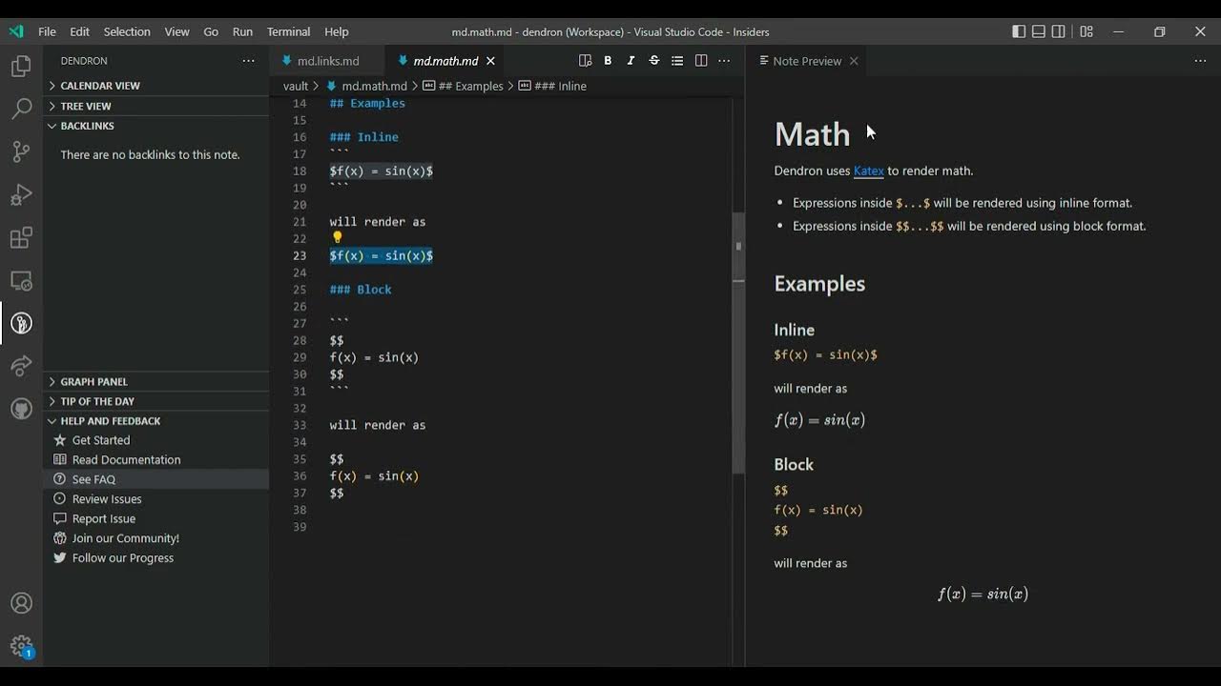
Task: Collapse the Help and Feedback section
Action: point(156,421)
